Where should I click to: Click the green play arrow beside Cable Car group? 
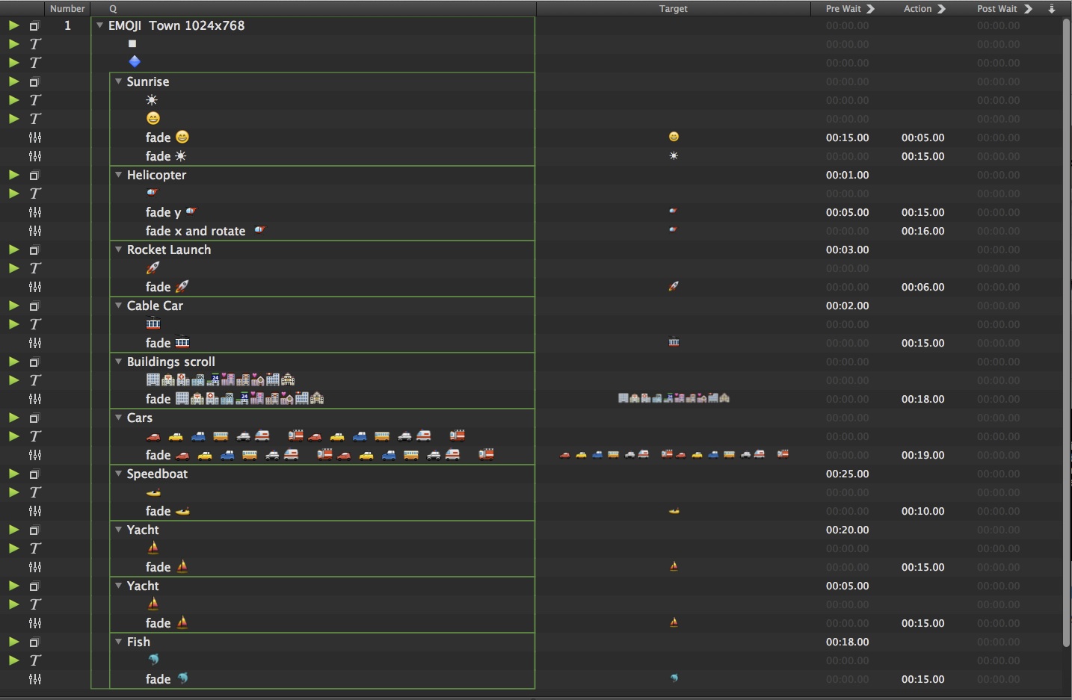(13, 306)
